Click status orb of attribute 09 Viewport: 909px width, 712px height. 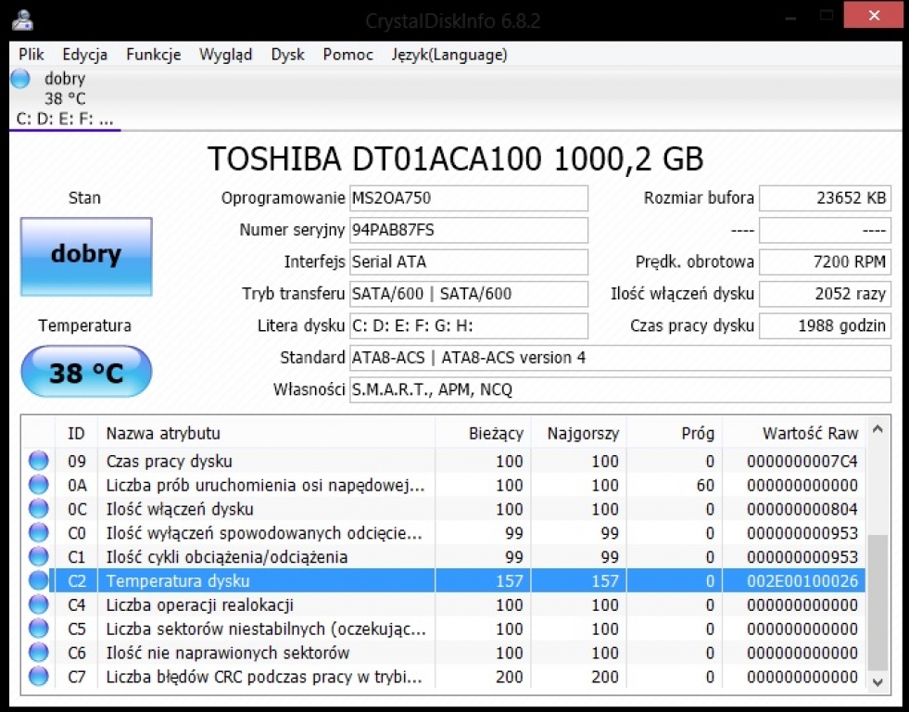pyautogui.click(x=38, y=461)
